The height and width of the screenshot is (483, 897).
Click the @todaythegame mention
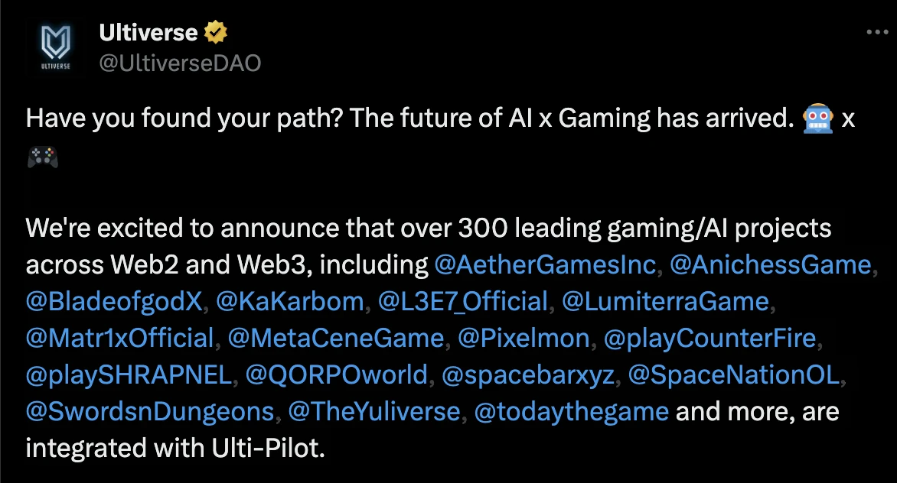[x=572, y=411]
